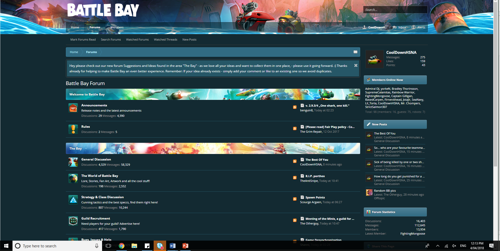This screenshot has height=251, width=500.
Task: Open Search Forums in the sub-navigation
Action: click(x=111, y=40)
